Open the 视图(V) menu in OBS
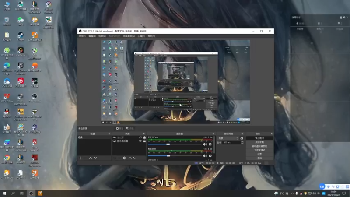The width and height of the screenshot is (350, 197). click(x=102, y=36)
